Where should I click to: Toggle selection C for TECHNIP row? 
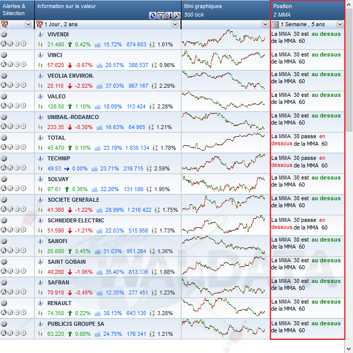pos(17,167)
